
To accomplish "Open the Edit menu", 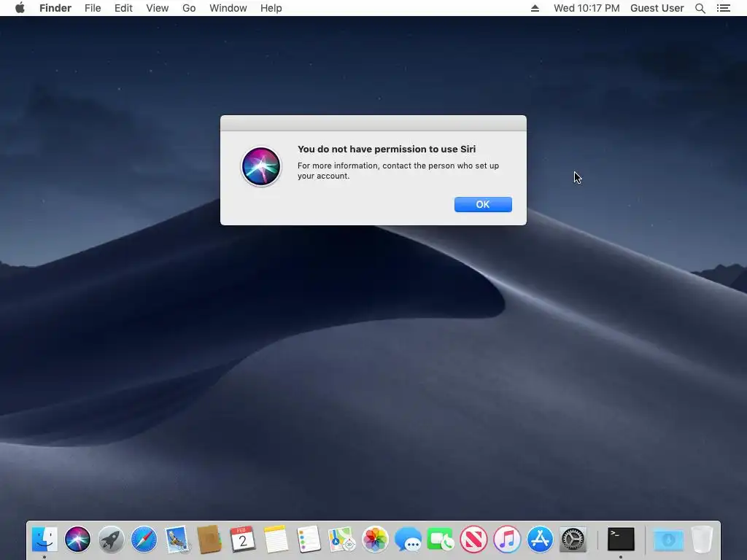I will pyautogui.click(x=123, y=8).
